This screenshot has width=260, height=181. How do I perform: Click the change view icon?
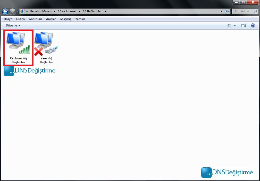pos(229,25)
